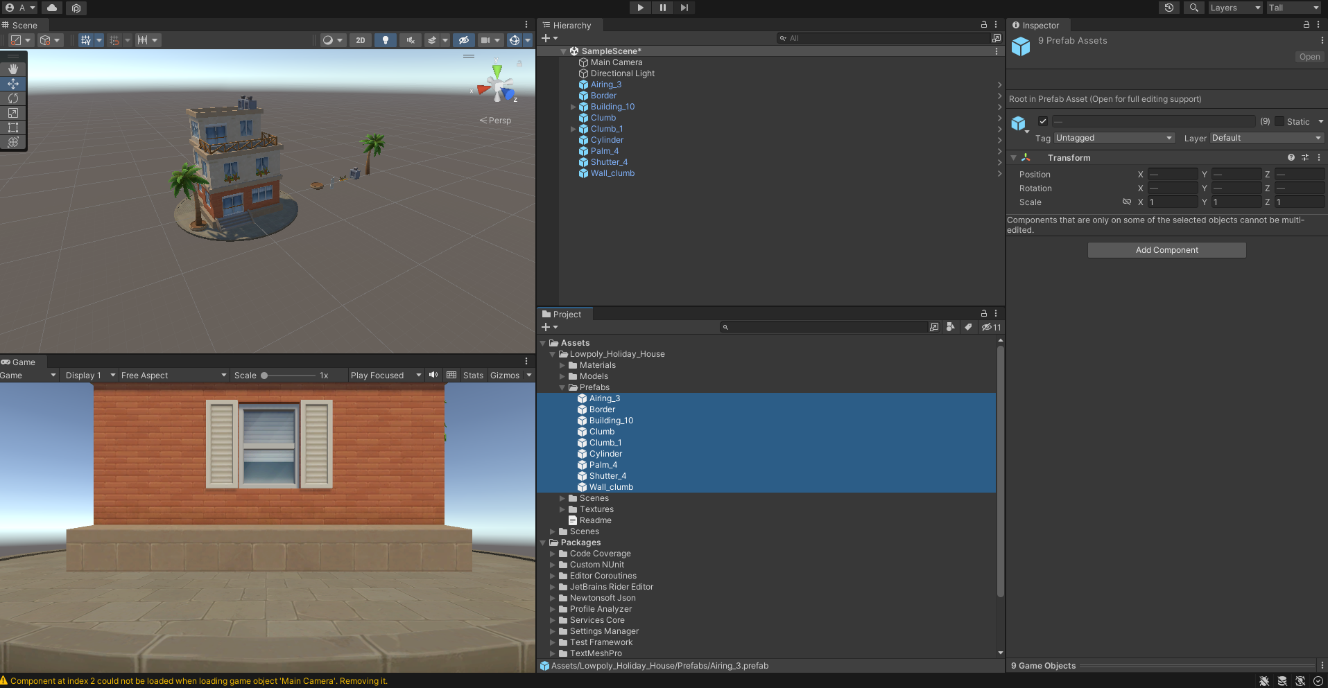Open the Unity Version Control icon

click(76, 8)
